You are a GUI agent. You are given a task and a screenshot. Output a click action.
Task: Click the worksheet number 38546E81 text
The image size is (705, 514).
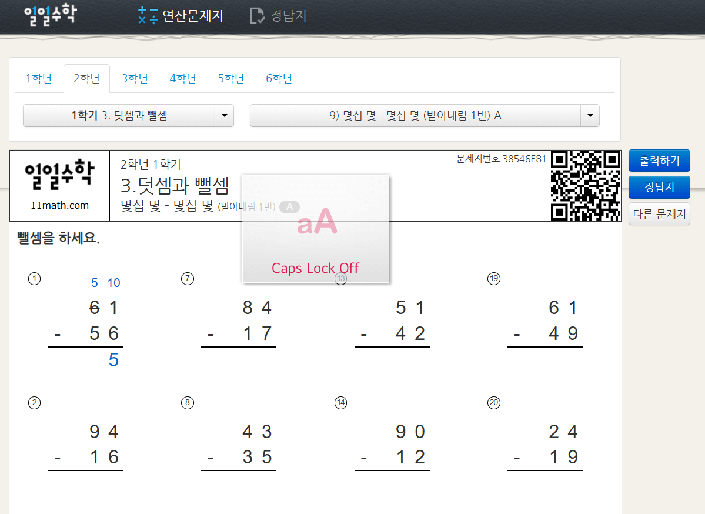coord(500,158)
